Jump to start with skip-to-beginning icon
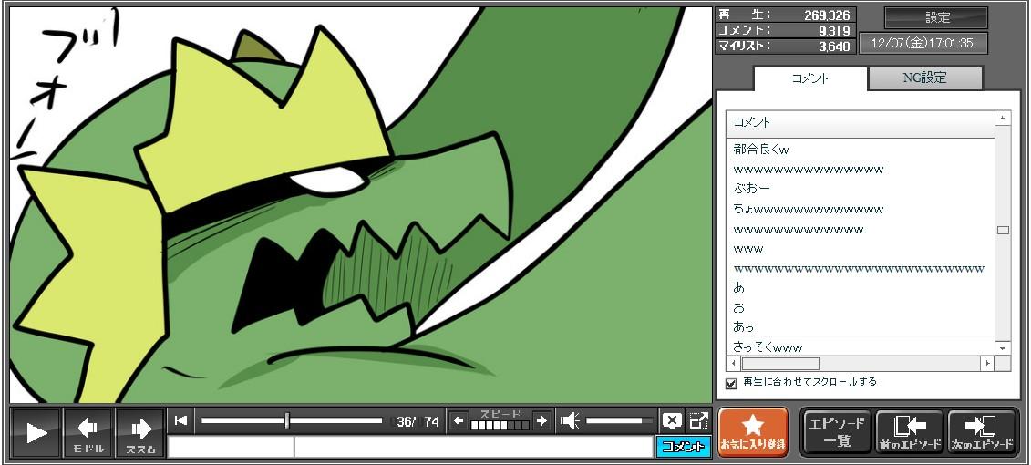The width and height of the screenshot is (1031, 465). pyautogui.click(x=181, y=420)
